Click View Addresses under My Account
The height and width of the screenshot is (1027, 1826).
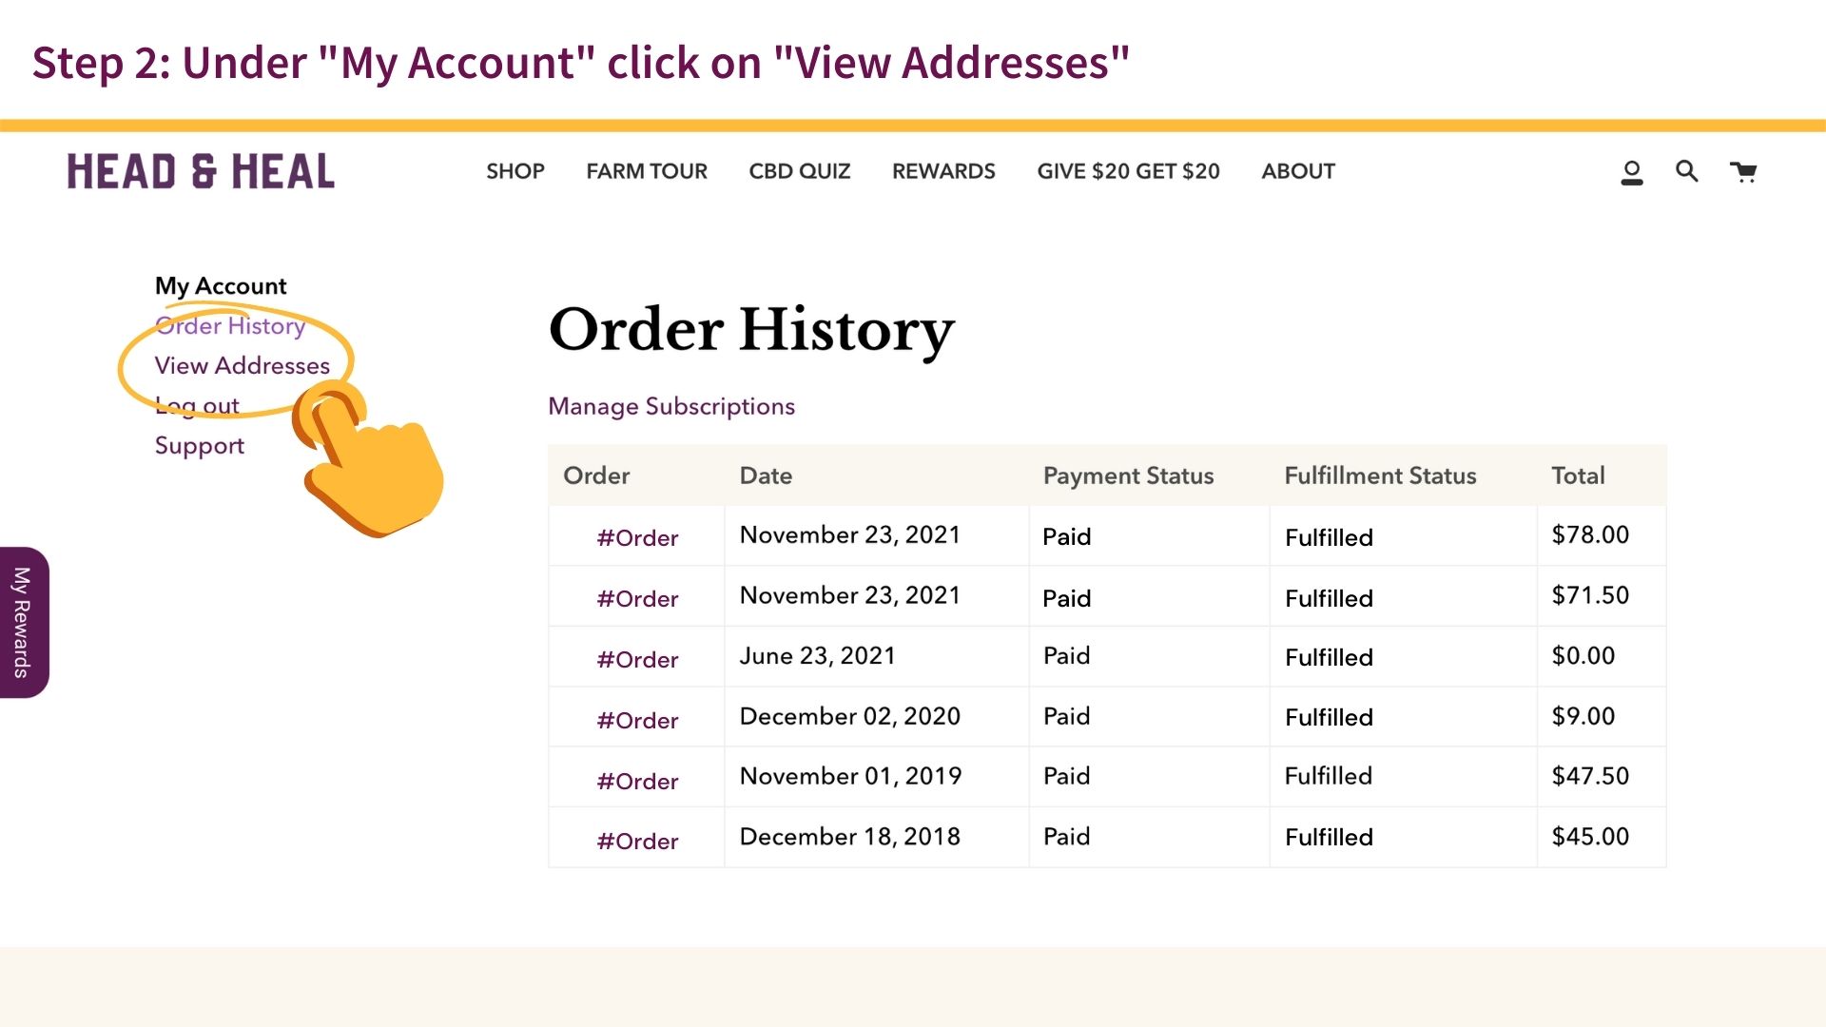tap(243, 366)
